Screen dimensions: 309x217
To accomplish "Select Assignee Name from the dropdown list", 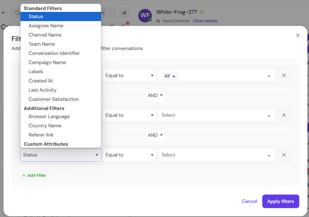I will 46,26.
